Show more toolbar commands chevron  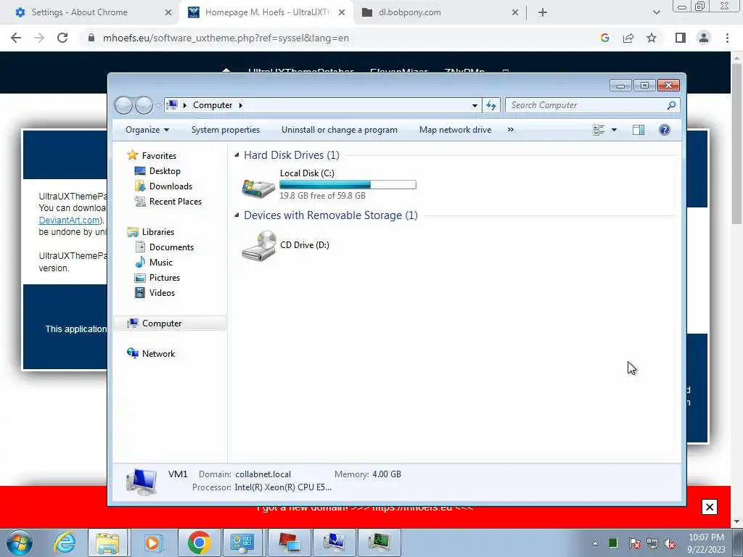510,130
